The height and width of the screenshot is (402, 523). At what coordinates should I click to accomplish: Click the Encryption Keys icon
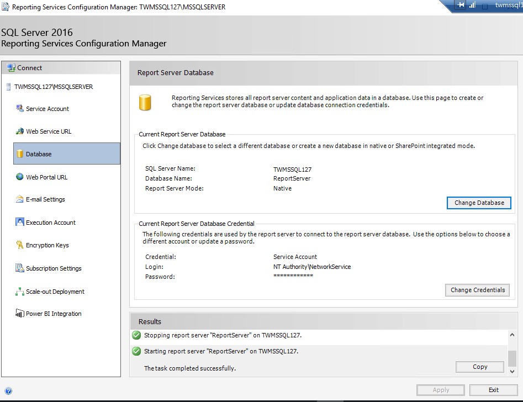pos(20,245)
